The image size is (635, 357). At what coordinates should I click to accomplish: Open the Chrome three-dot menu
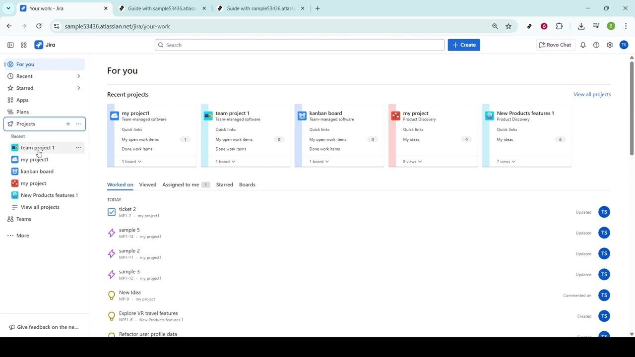[x=626, y=26]
